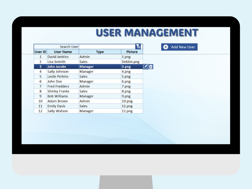Click the Debbie.png picture cell

point(132,62)
